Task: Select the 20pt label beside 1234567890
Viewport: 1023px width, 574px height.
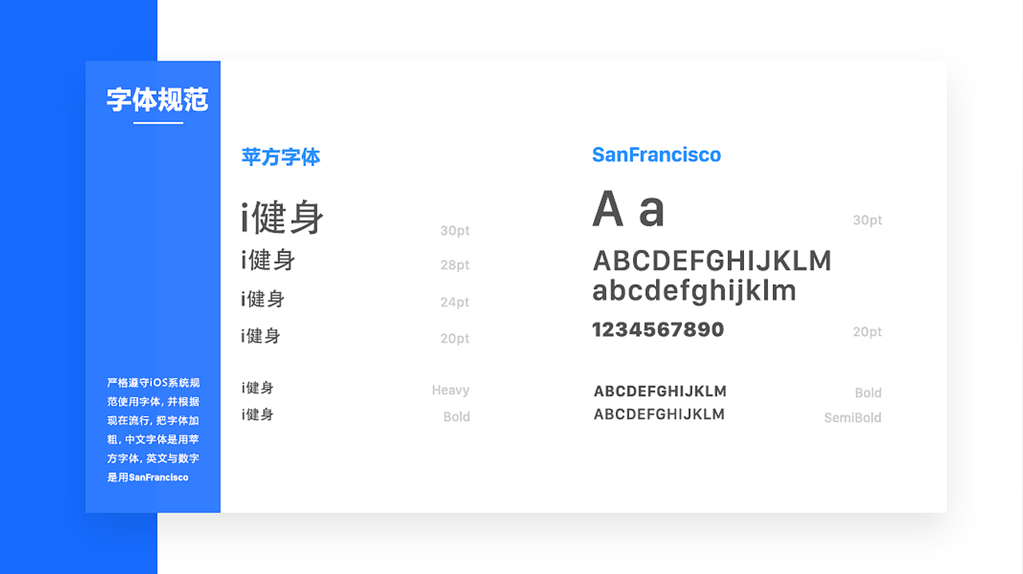Action: coord(867,332)
